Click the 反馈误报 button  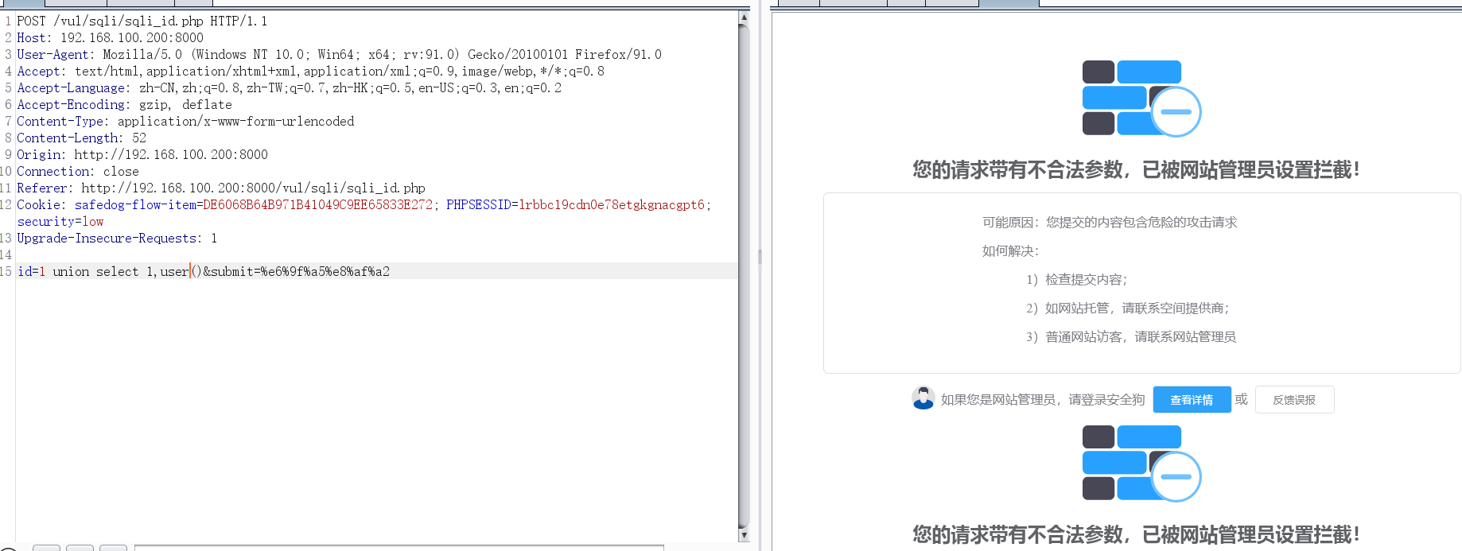coord(1294,400)
